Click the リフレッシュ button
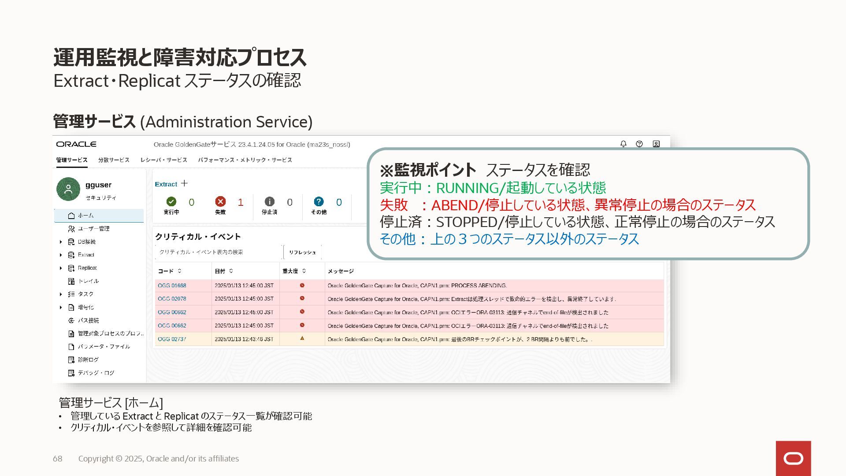846x476 pixels. coord(302,252)
